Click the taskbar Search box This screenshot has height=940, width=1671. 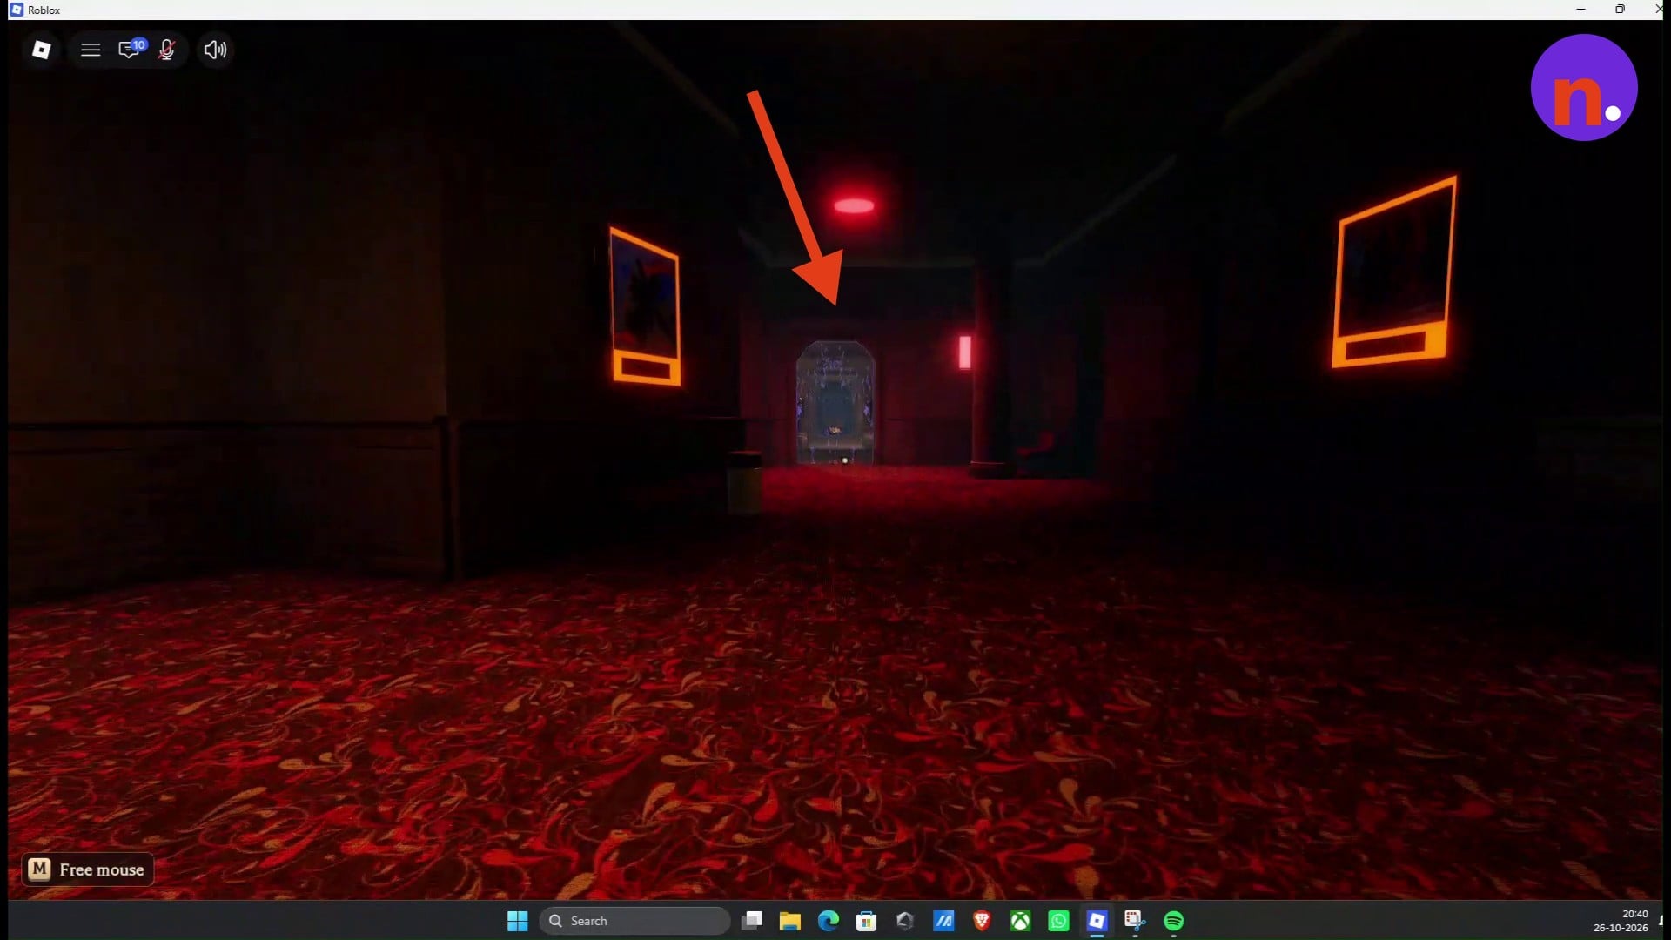[634, 921]
